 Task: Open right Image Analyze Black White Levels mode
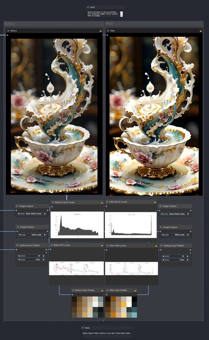[x=175, y=214]
